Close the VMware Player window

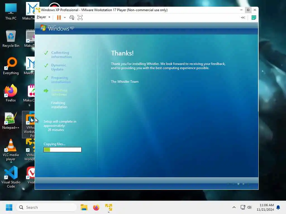coord(255,10)
